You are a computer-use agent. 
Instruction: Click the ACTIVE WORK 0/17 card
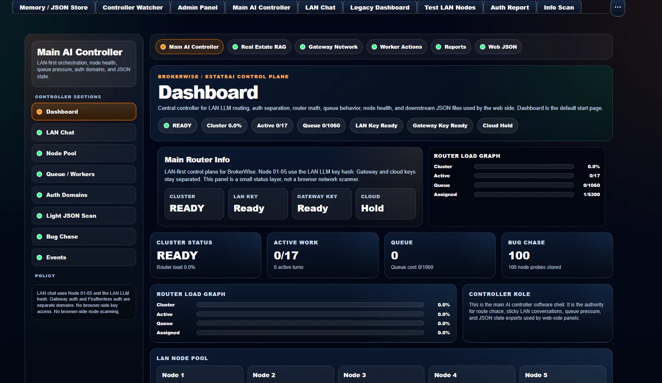tap(322, 255)
